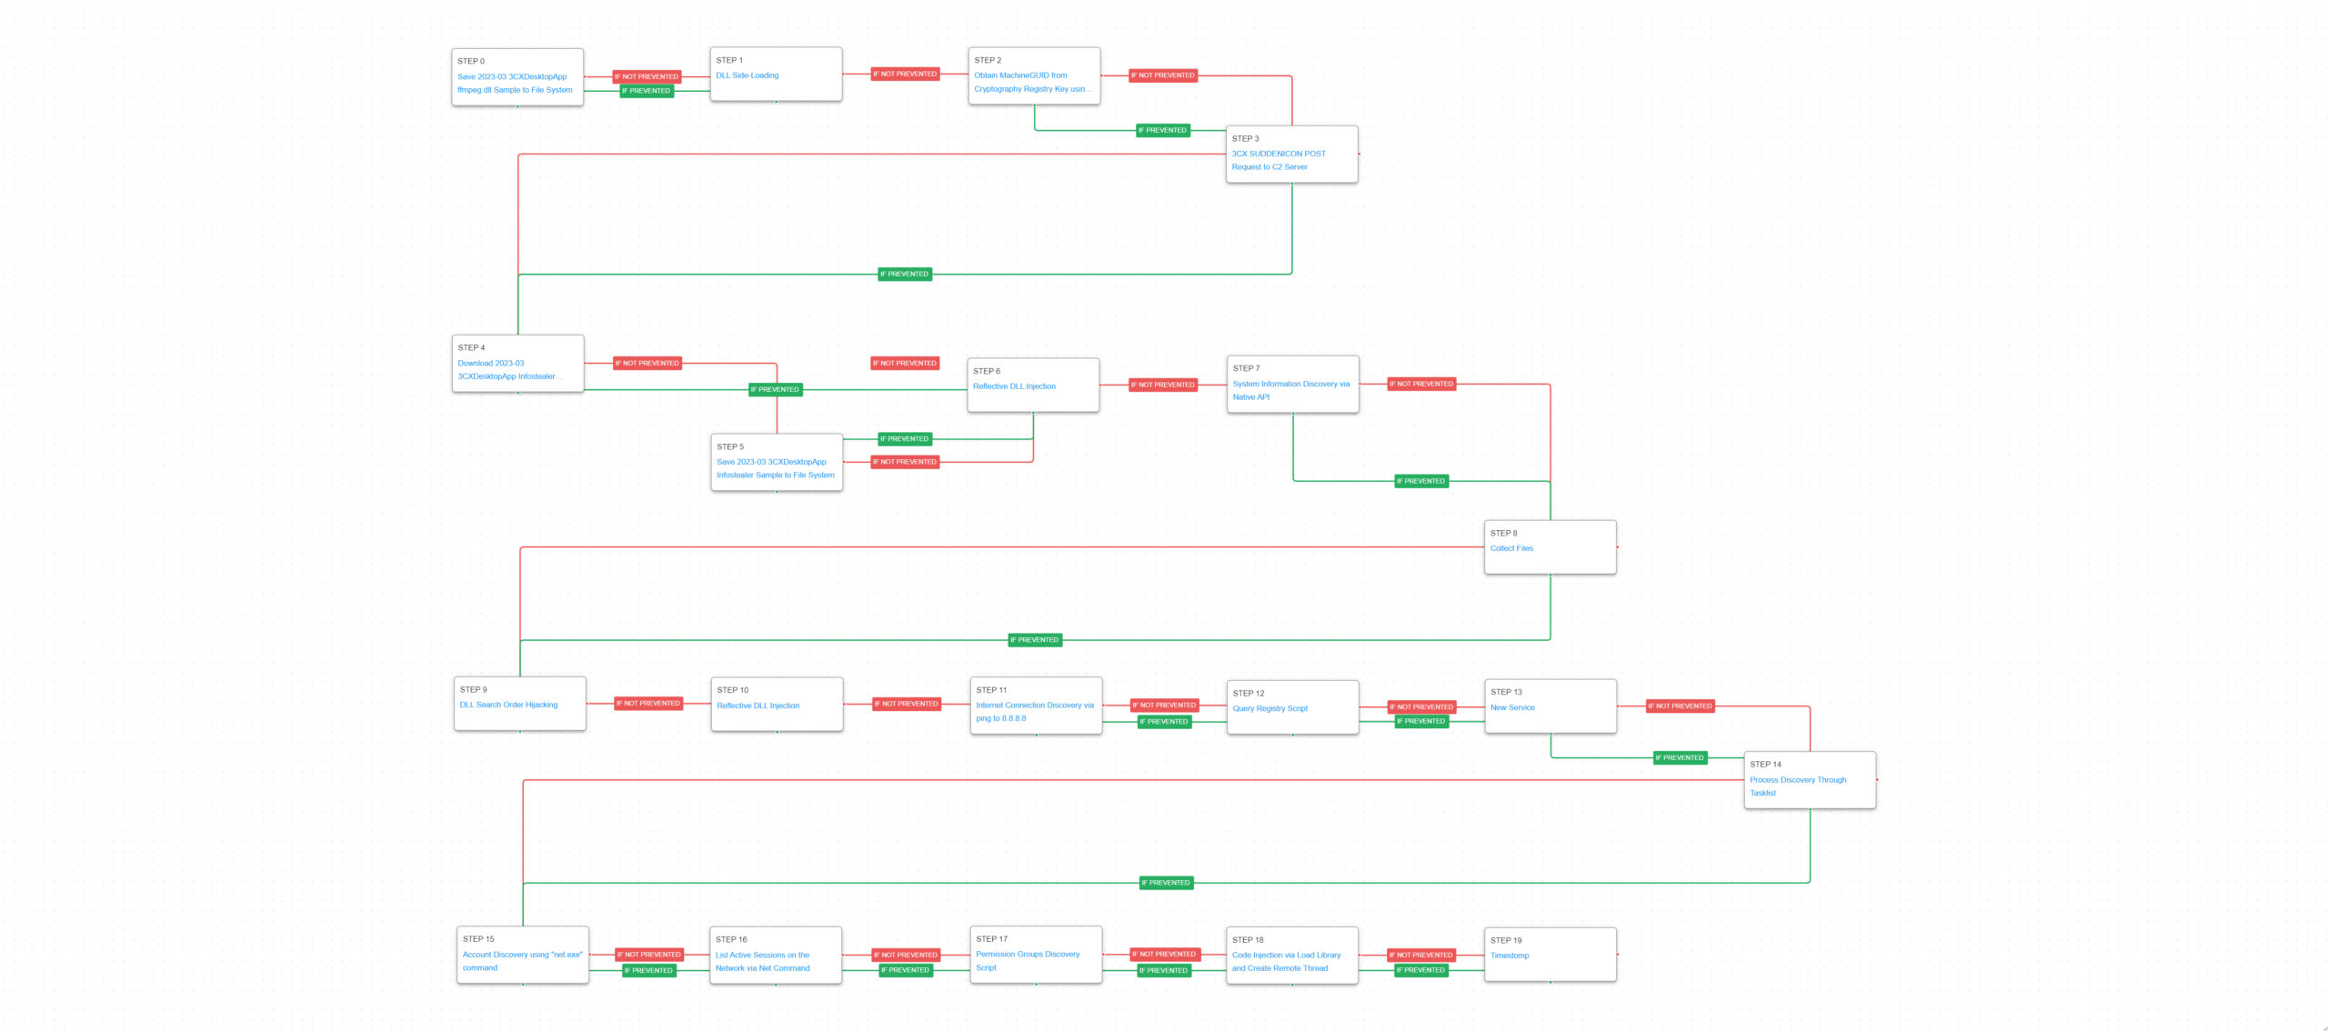Open the DLL Side-Loading link in Step 1

click(747, 75)
